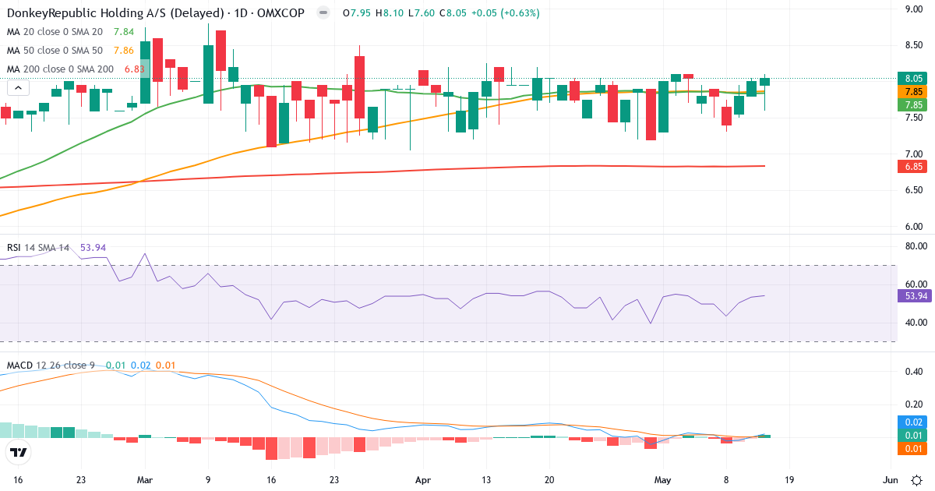Screen dimensions: 935x491
Task: Click the red 6.85 price axis label
Action: [x=914, y=167]
